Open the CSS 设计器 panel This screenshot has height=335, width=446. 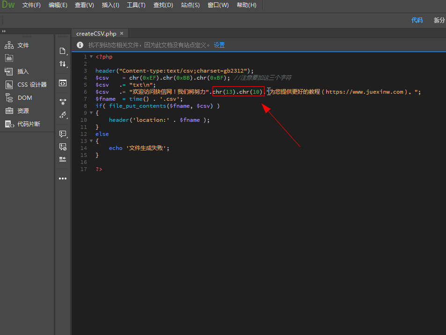click(31, 85)
